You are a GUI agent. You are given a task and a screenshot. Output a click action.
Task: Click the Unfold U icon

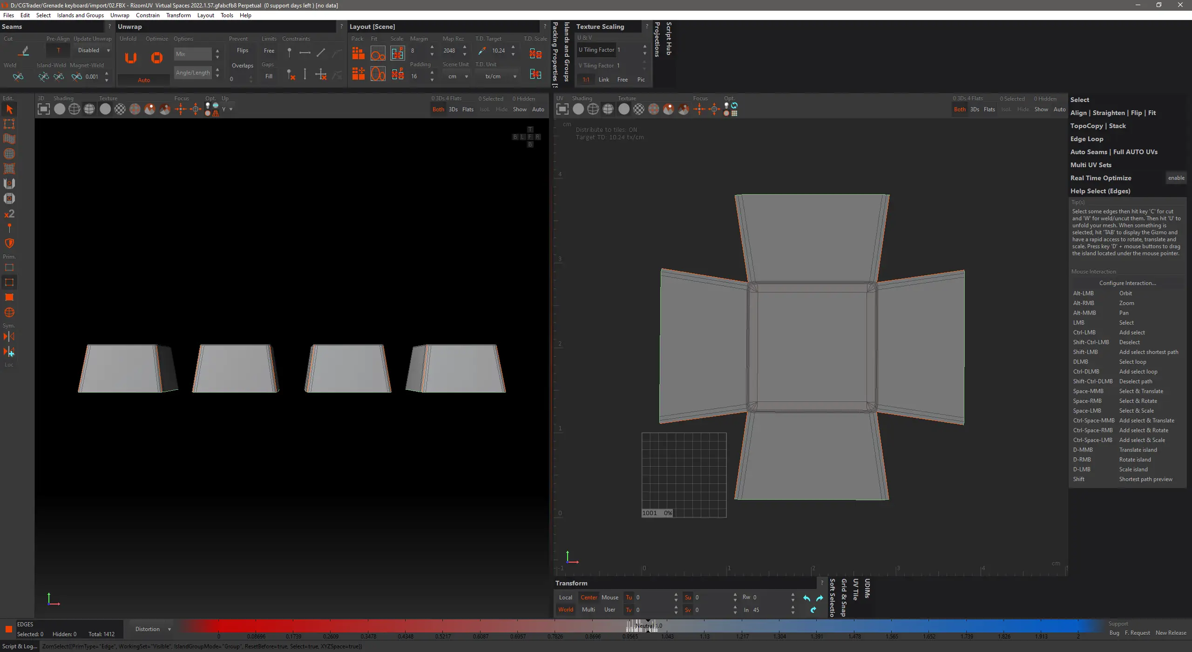pyautogui.click(x=131, y=58)
